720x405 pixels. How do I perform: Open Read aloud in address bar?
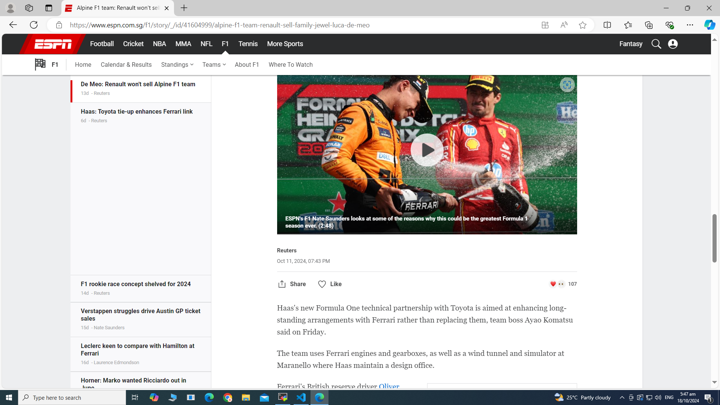[x=564, y=25]
